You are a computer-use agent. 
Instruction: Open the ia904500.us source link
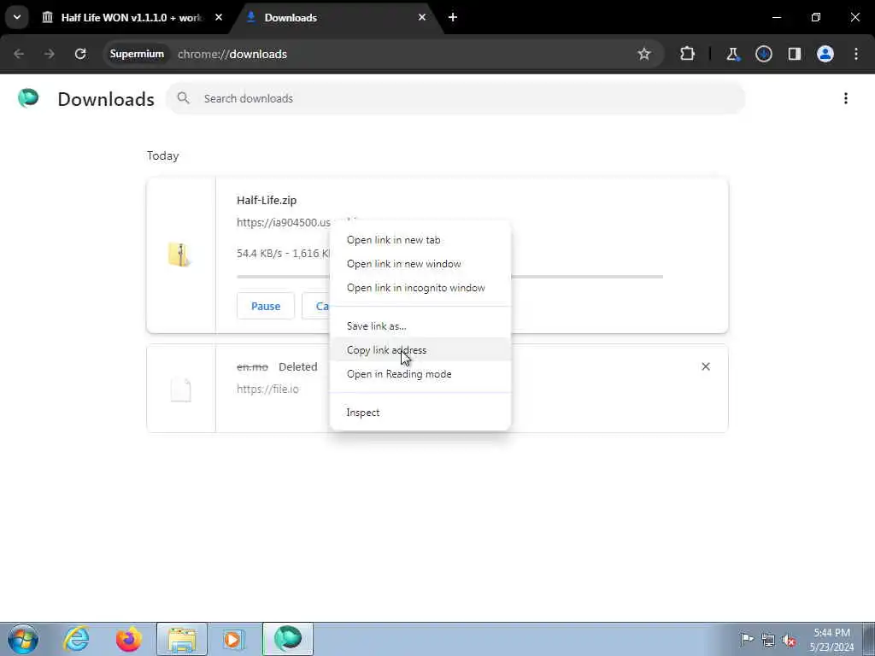[x=283, y=223]
